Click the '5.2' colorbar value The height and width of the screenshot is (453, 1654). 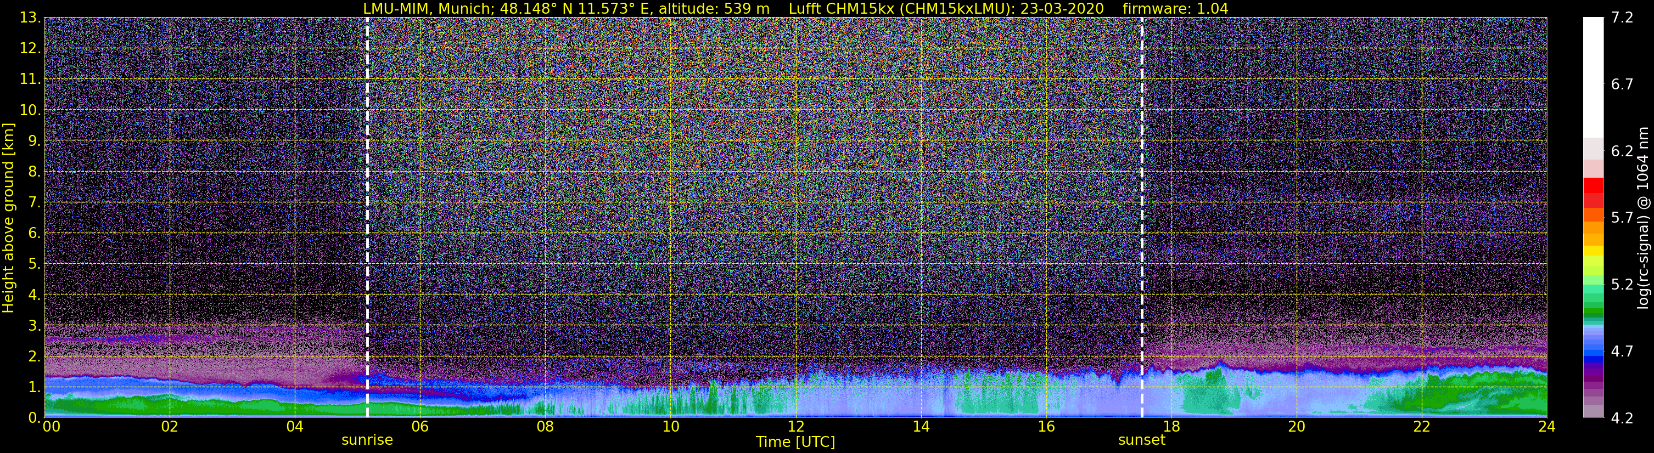click(x=1622, y=284)
